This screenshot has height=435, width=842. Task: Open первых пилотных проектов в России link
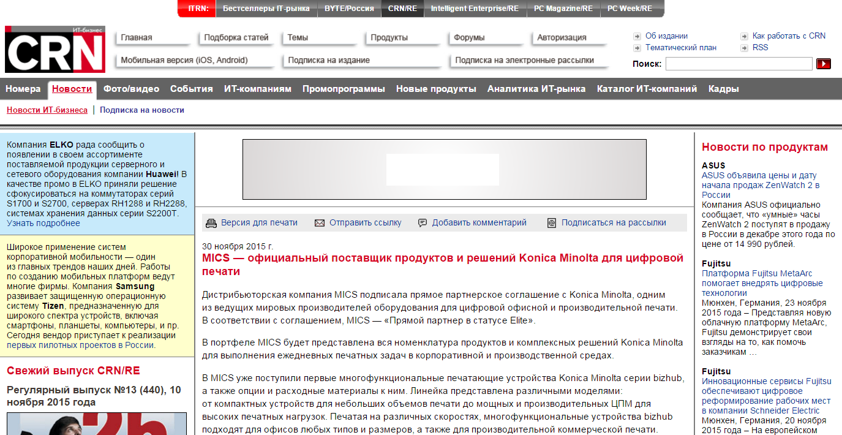(80, 345)
